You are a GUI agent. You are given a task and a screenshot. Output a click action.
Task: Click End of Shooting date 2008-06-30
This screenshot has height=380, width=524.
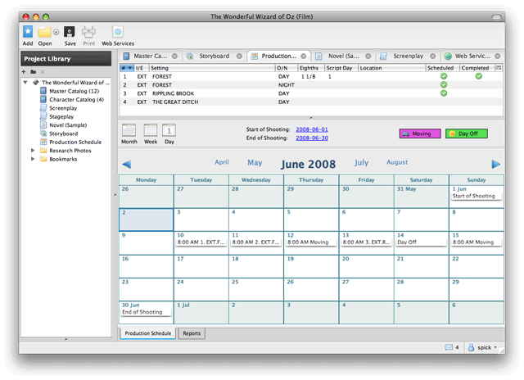click(x=312, y=138)
